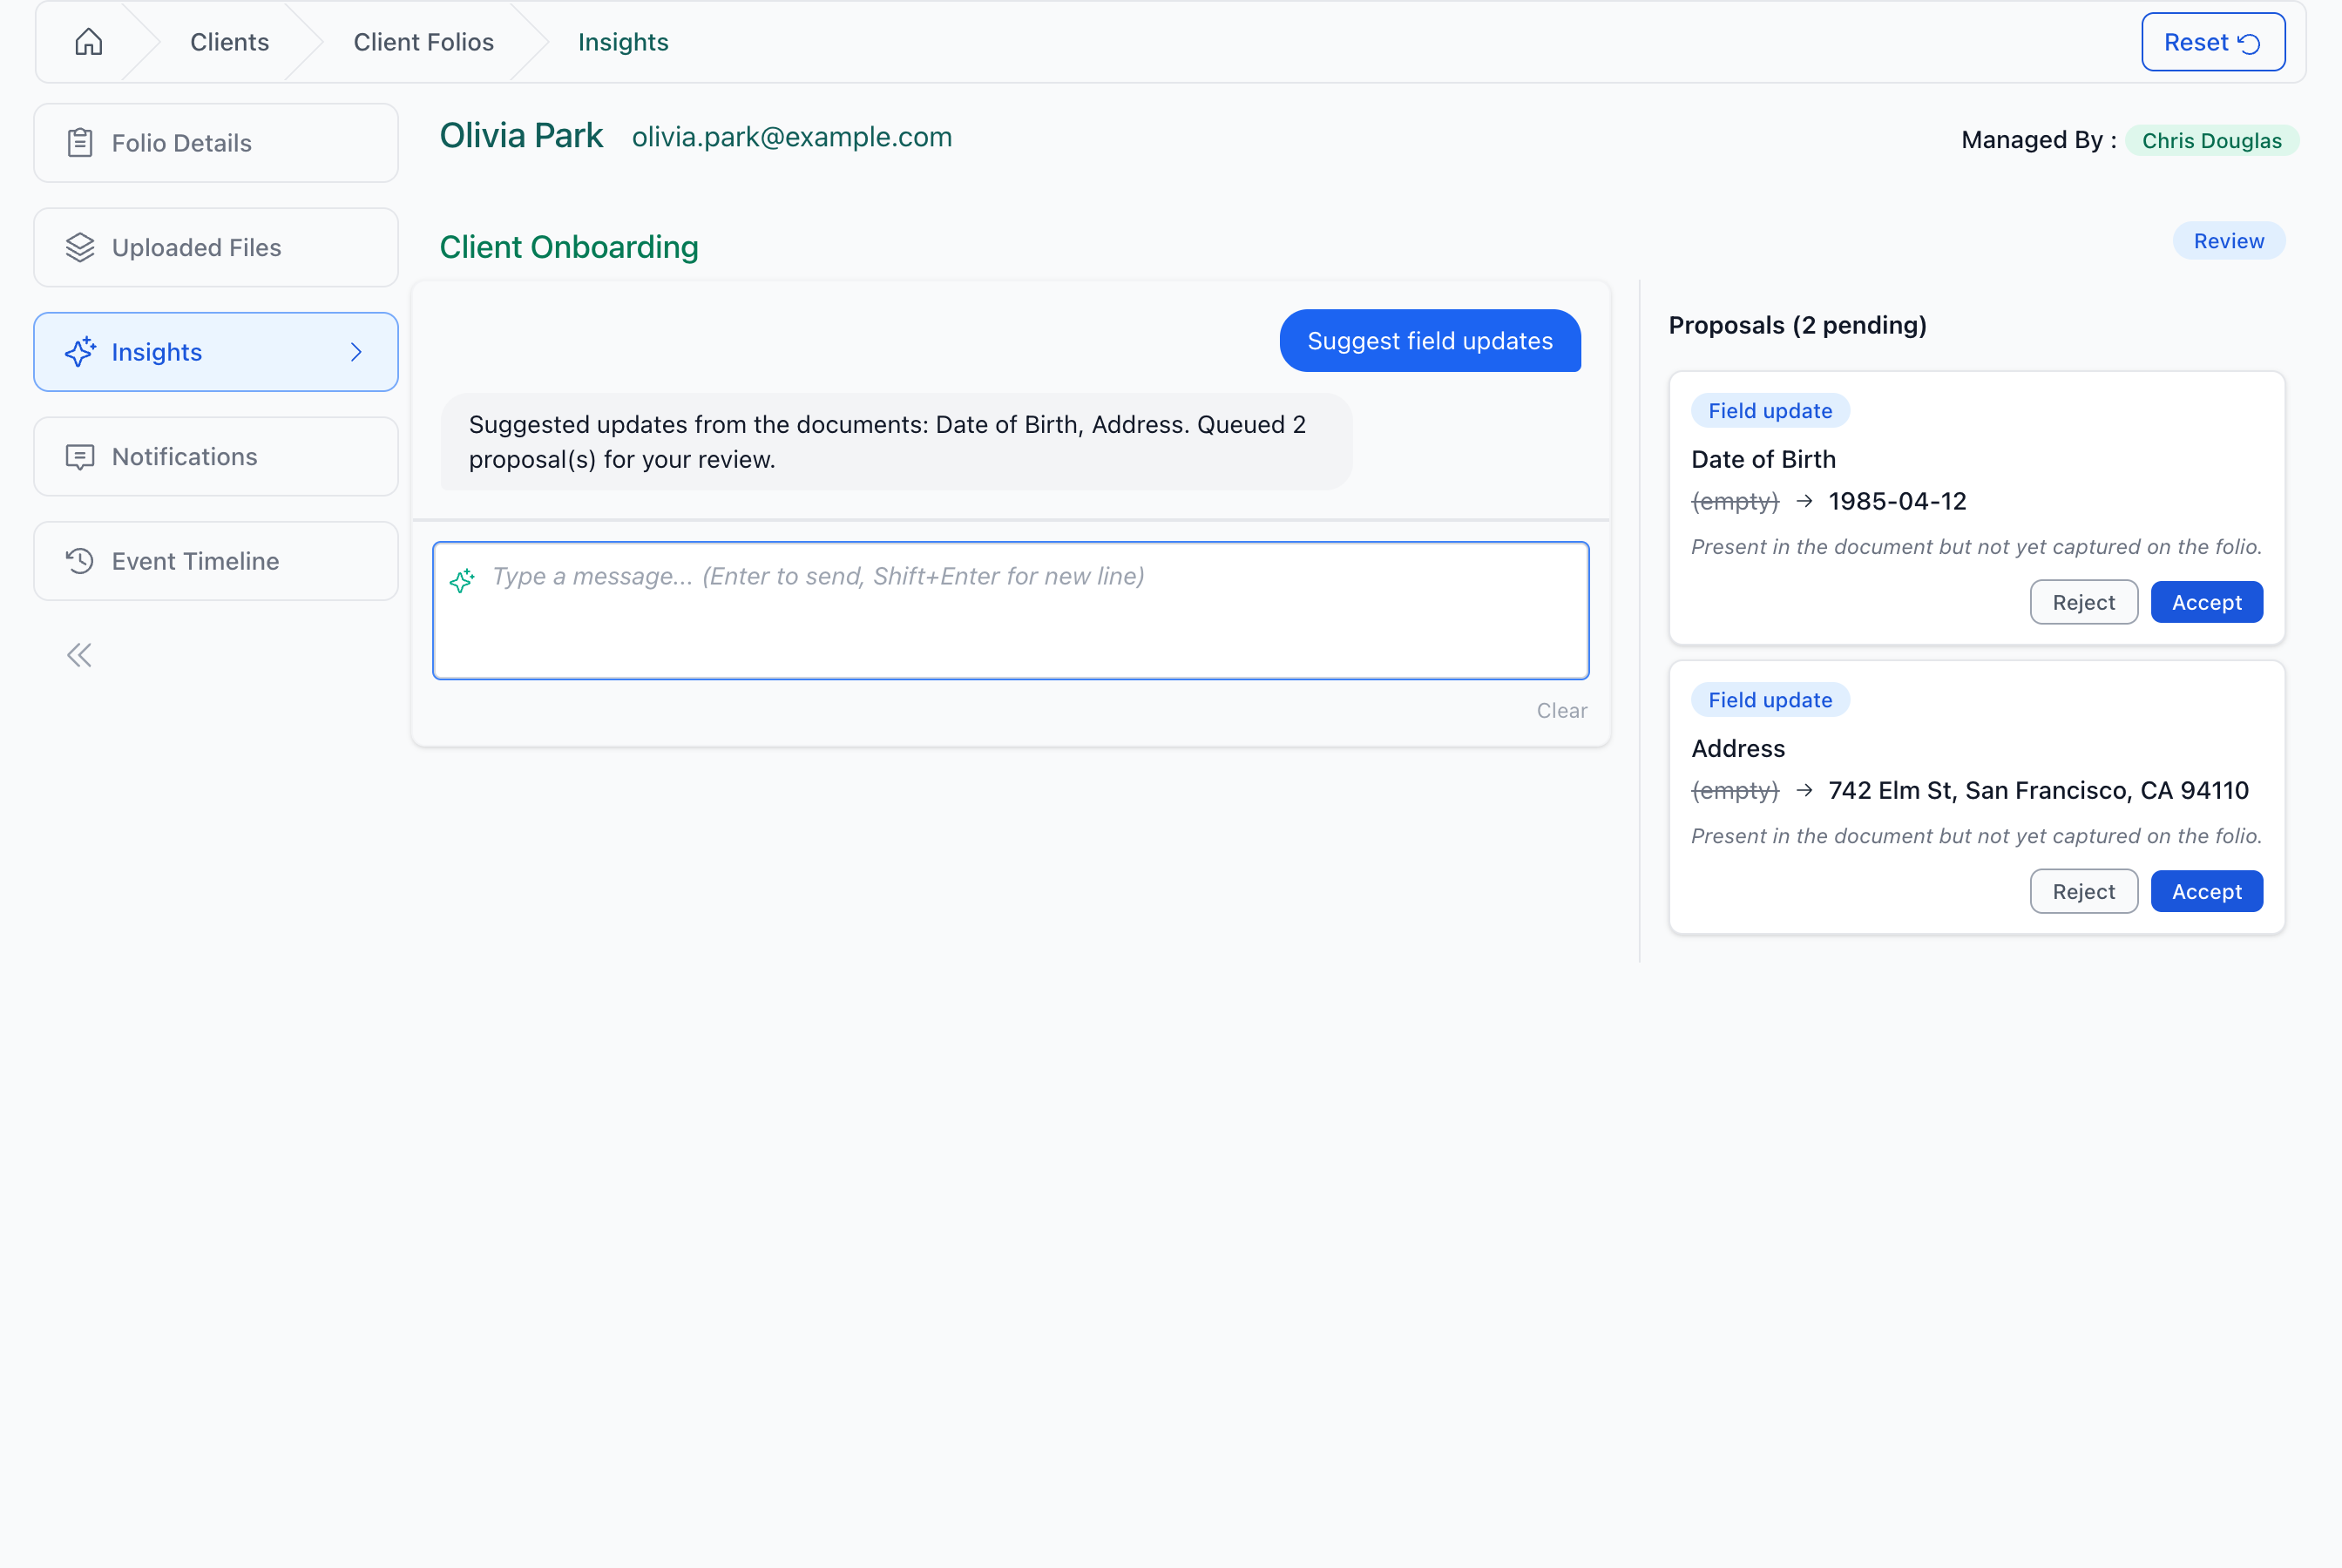
Task: Click the struck-through (empty) value under Date of Birth
Action: pyautogui.click(x=1734, y=501)
